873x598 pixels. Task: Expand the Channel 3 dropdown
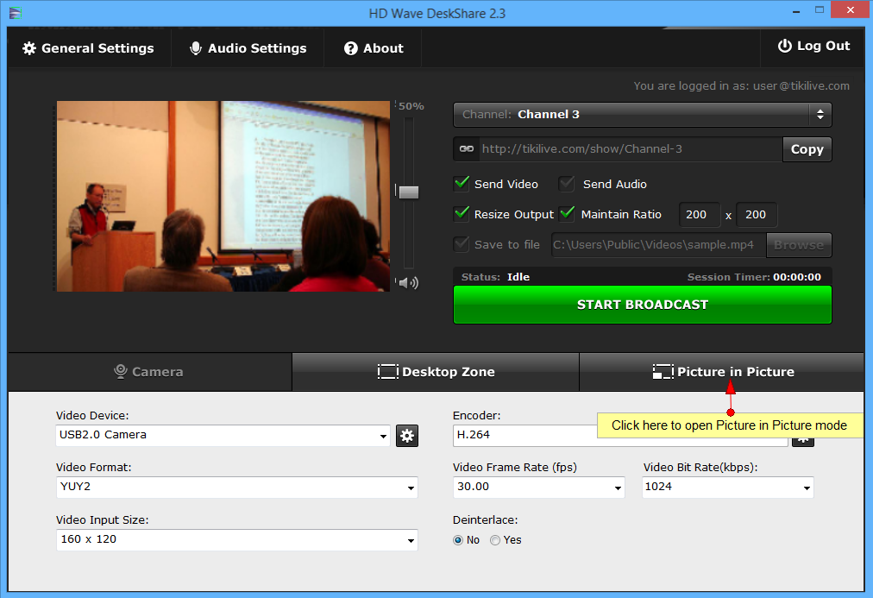click(x=642, y=114)
